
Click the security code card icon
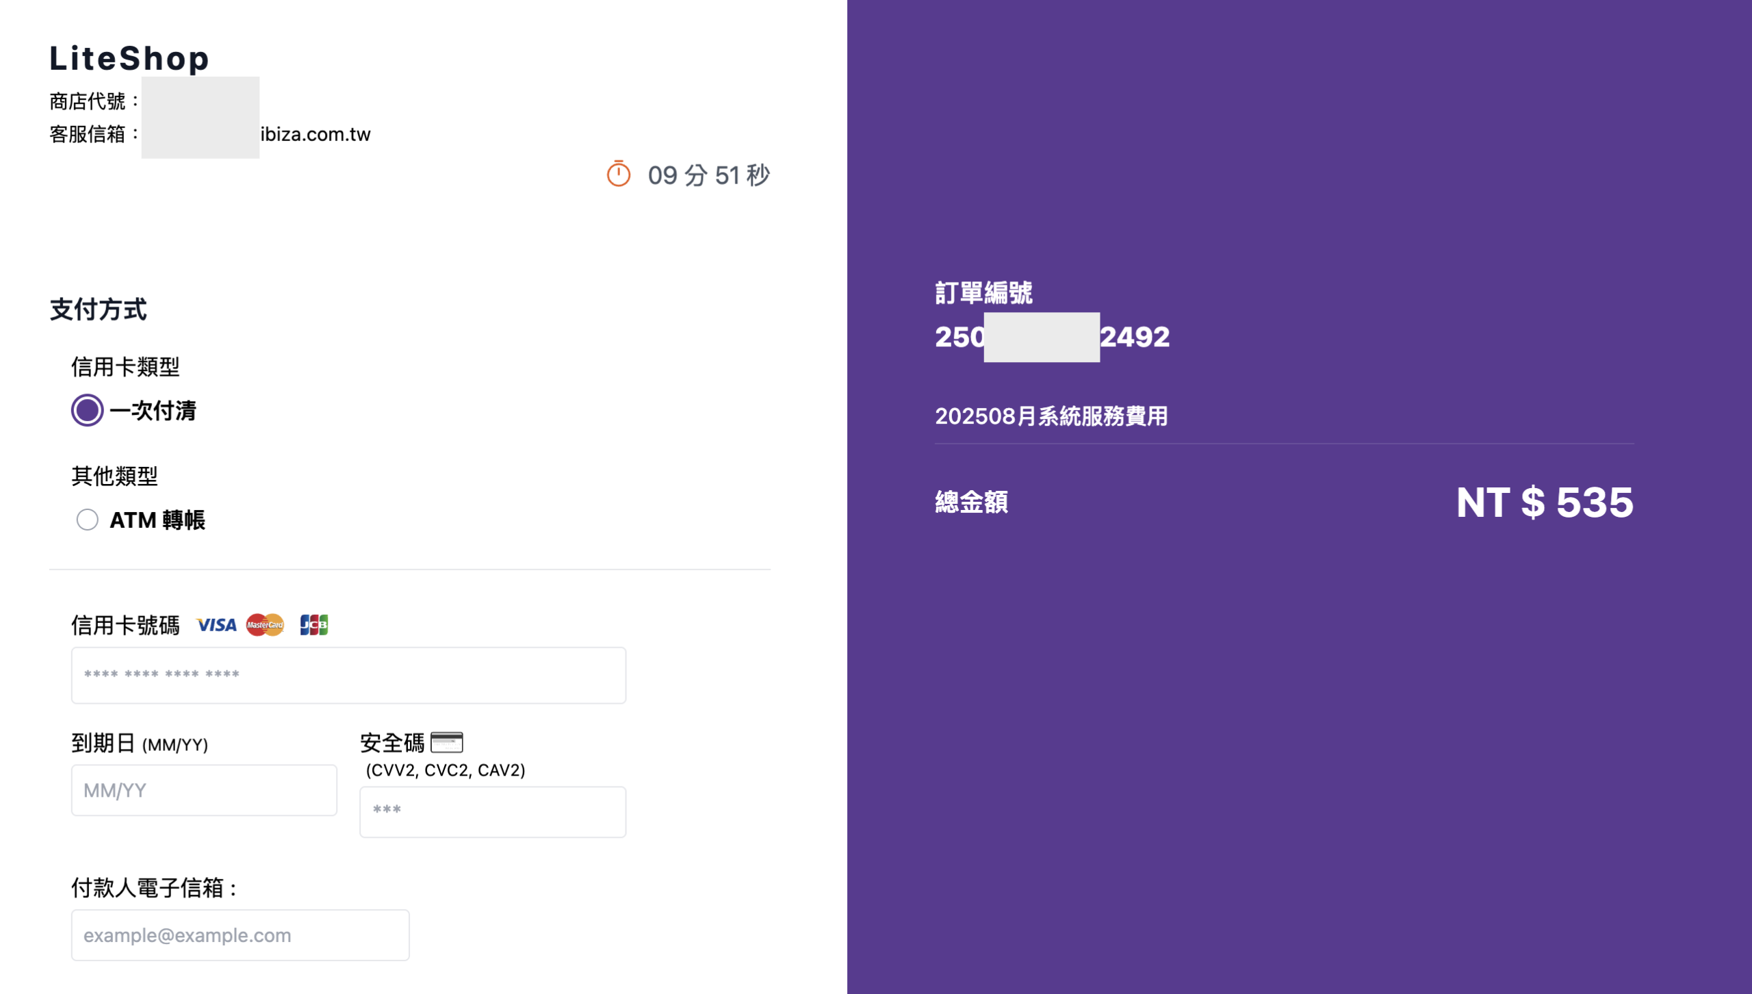[447, 742]
